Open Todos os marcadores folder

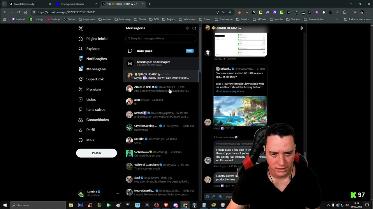(357, 19)
